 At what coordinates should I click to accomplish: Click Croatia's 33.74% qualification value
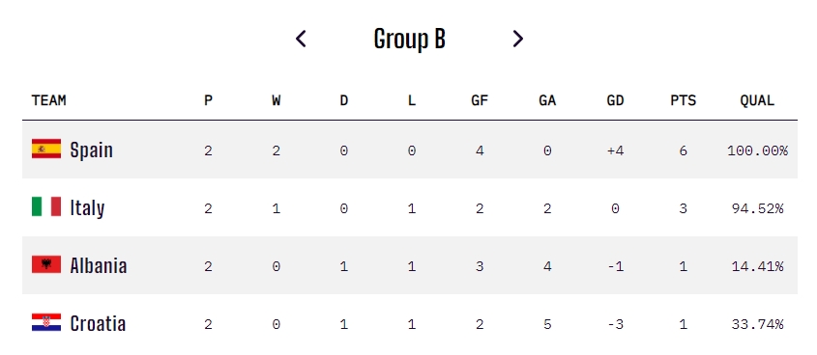click(x=758, y=324)
